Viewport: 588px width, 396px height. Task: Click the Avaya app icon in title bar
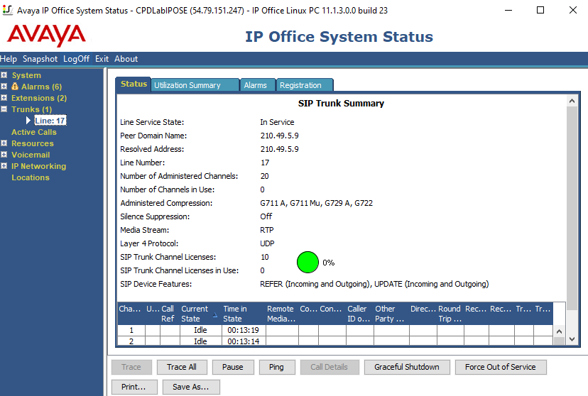click(8, 10)
